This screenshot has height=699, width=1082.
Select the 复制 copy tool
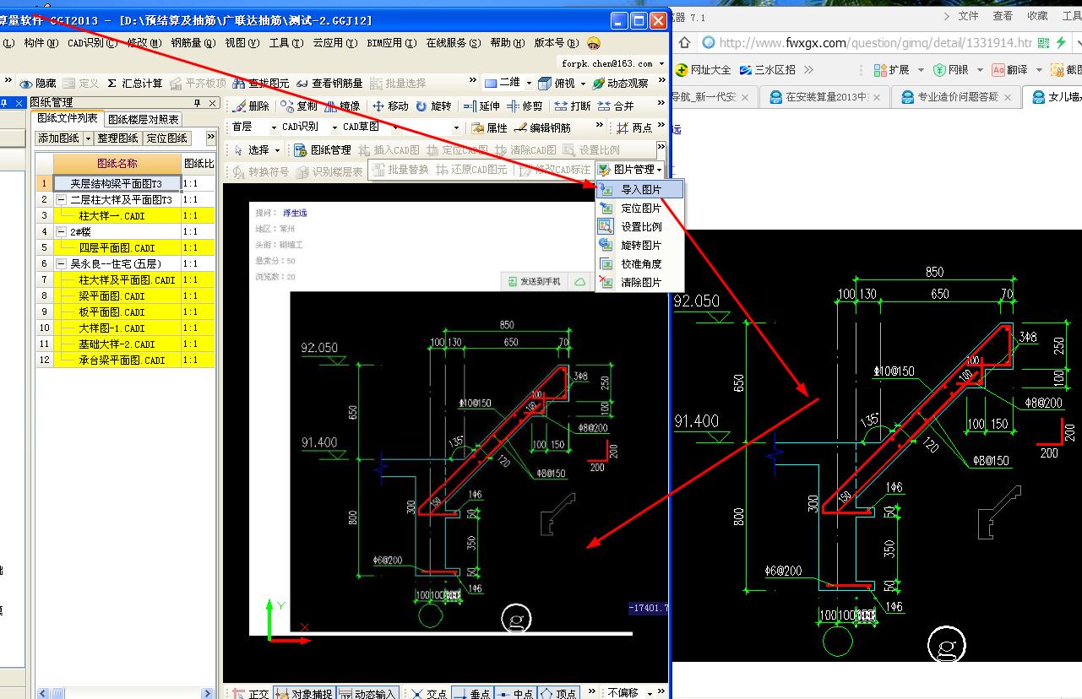coord(300,106)
